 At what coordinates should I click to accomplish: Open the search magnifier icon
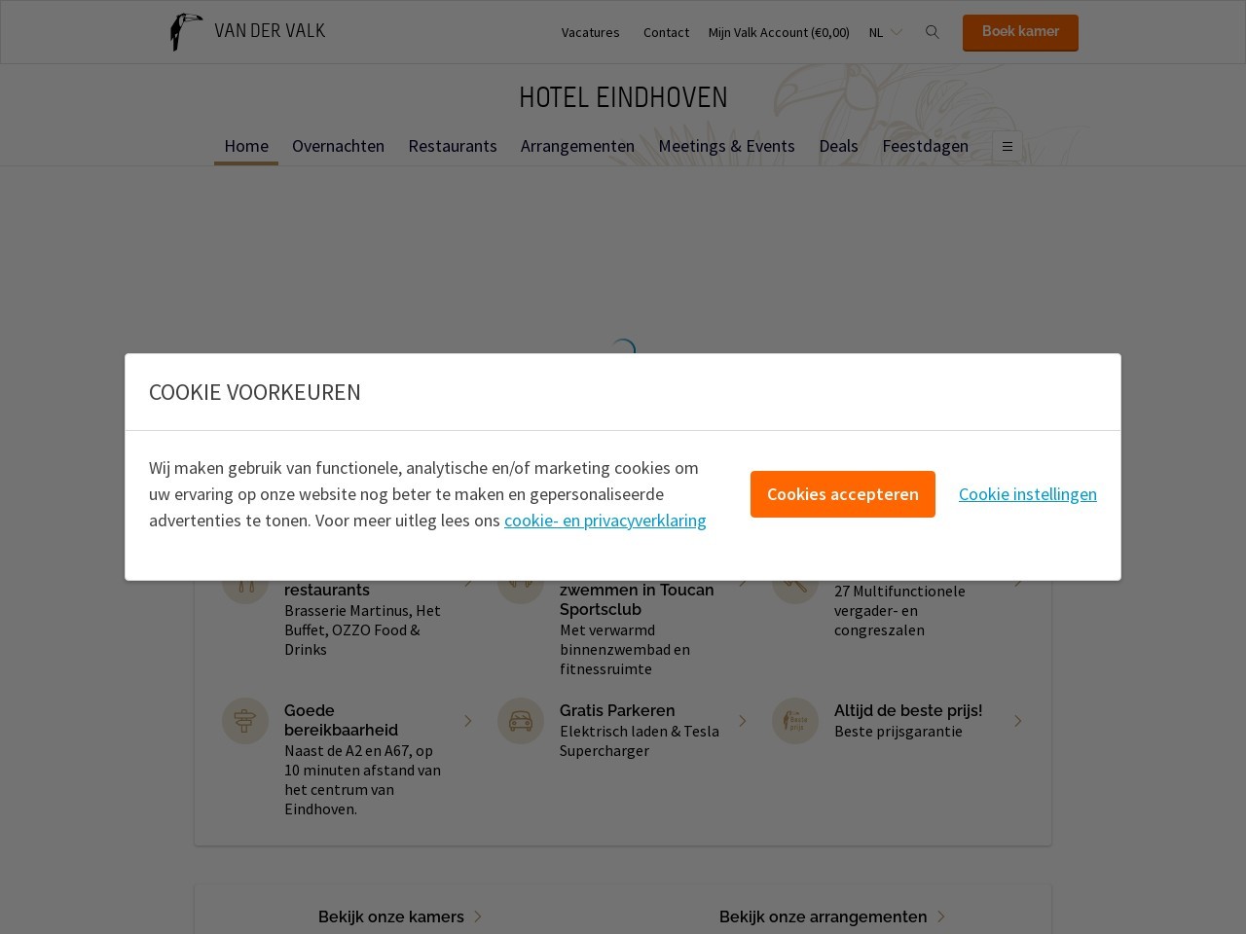tap(933, 32)
